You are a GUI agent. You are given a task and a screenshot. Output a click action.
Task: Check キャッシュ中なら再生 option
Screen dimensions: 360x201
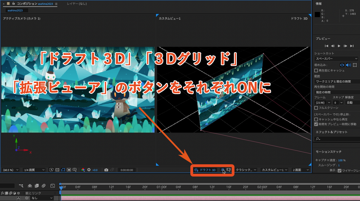pyautogui.click(x=316, y=119)
